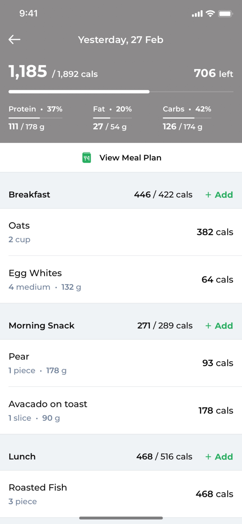The image size is (242, 524).
Task: Tap the 706 left calories summary
Action: click(x=213, y=73)
